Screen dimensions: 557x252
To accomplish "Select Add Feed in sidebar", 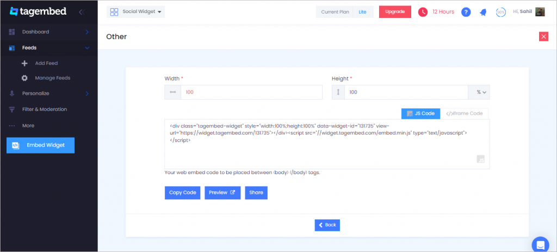I will 46,63.
